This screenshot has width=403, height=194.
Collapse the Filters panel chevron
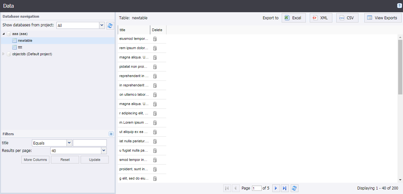click(111, 134)
